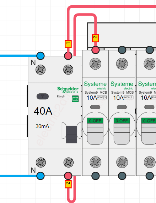Click the red top phase terminal on RCD
This screenshot has width=156, height=203.
point(68,56)
